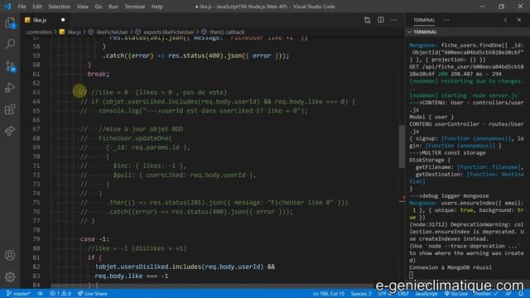Change CRLF end of line sequence
Viewport: 530px width, 298px height.
[x=403, y=294]
